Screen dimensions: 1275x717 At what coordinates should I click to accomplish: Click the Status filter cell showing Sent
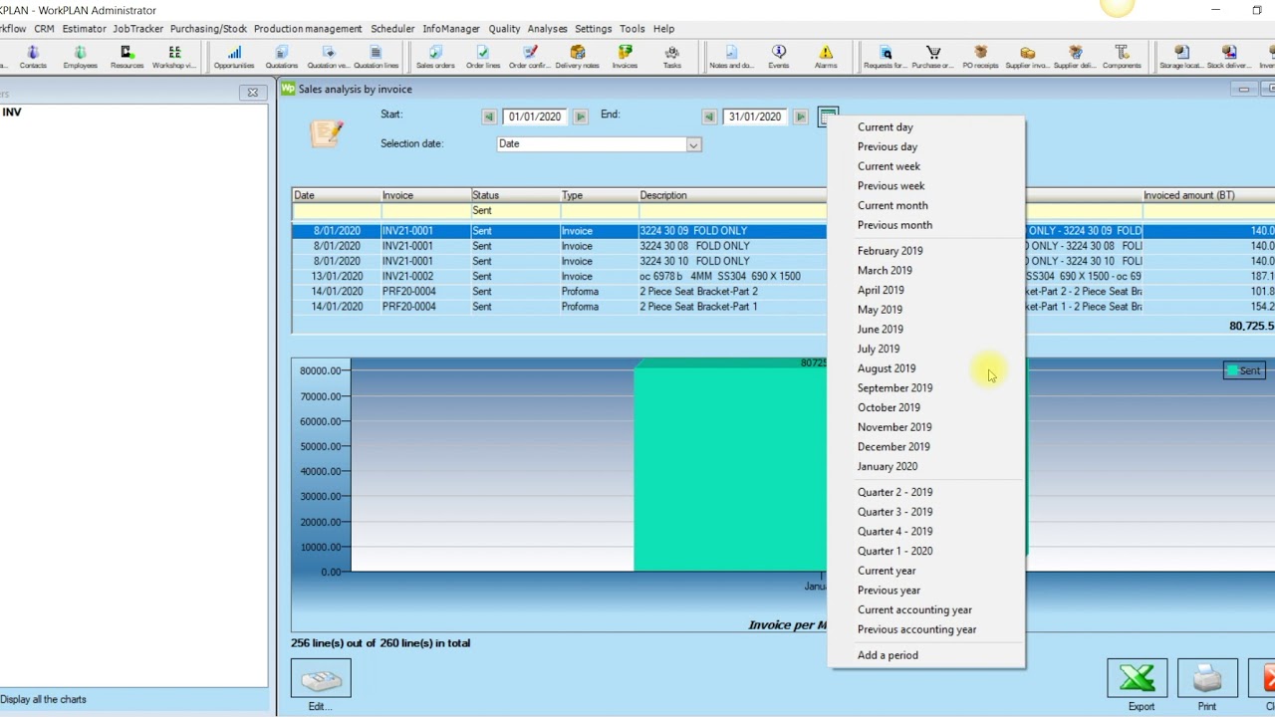pos(515,211)
